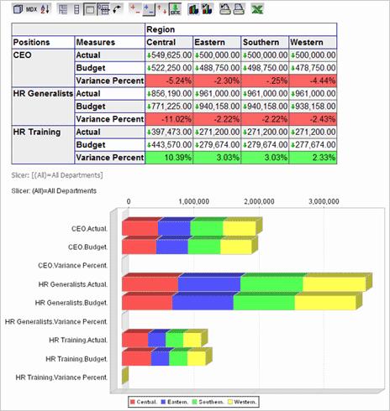Click the Western column header

click(x=313, y=43)
